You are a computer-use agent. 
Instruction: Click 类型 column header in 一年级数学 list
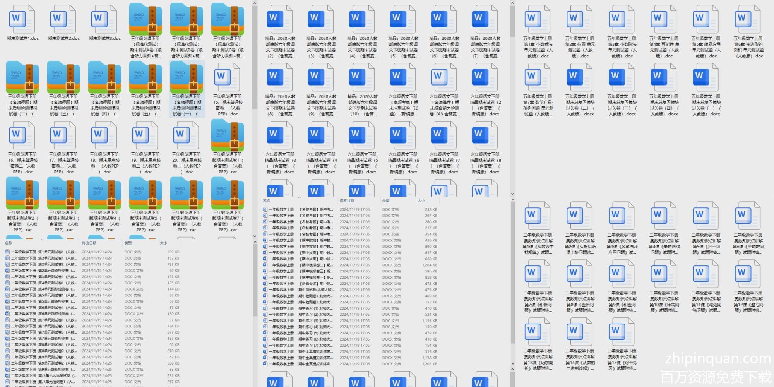pyautogui.click(x=386, y=200)
